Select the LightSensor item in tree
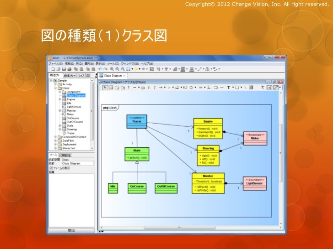 tap(74, 107)
